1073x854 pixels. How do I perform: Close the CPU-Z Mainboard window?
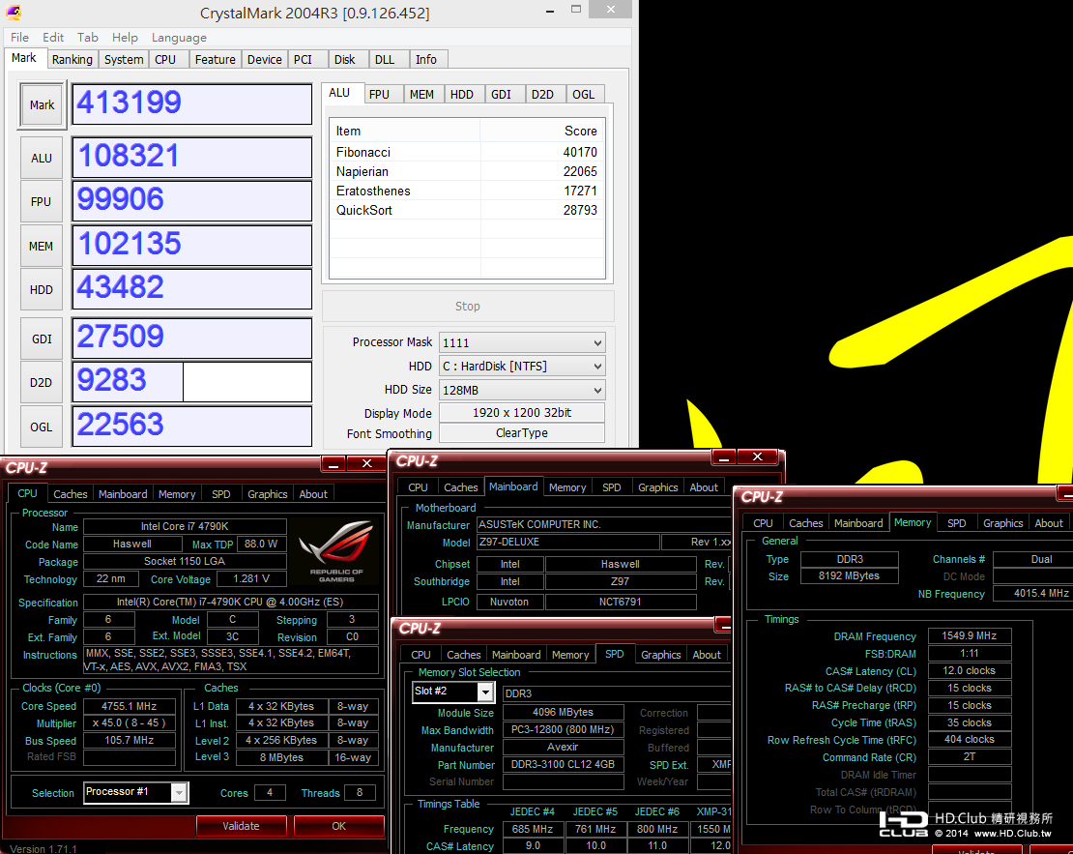[757, 456]
